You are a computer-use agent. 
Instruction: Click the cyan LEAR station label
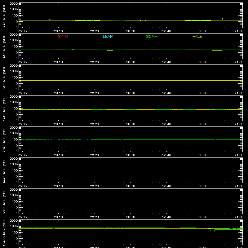click(x=108, y=36)
